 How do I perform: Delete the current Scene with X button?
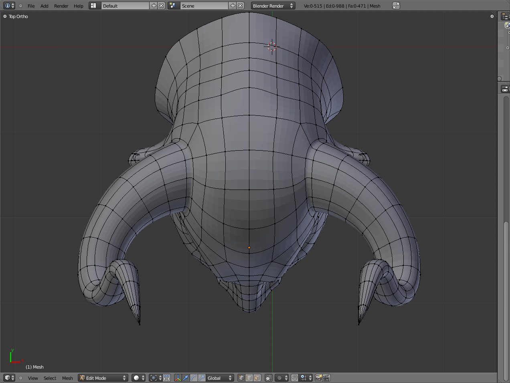point(240,6)
